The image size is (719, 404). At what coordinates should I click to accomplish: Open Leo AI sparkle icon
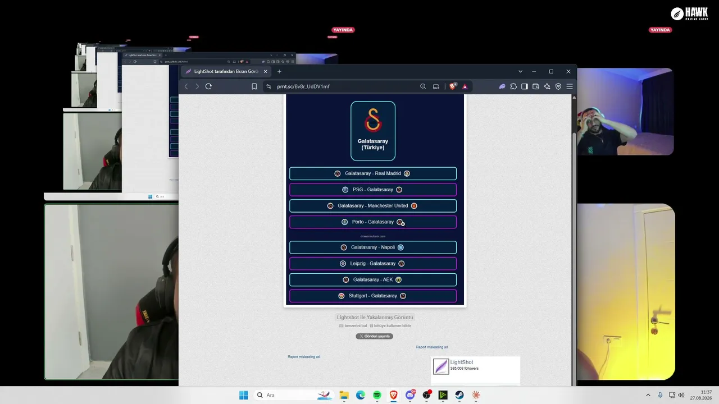tap(547, 86)
